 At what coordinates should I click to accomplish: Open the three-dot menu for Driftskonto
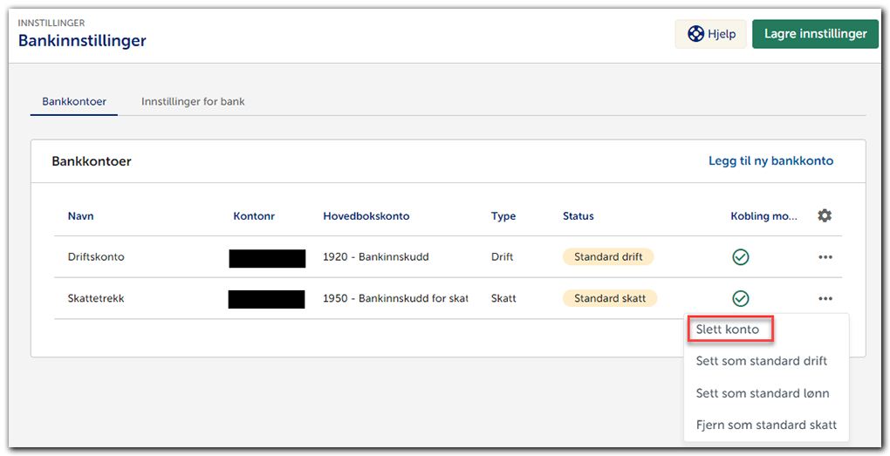[825, 257]
